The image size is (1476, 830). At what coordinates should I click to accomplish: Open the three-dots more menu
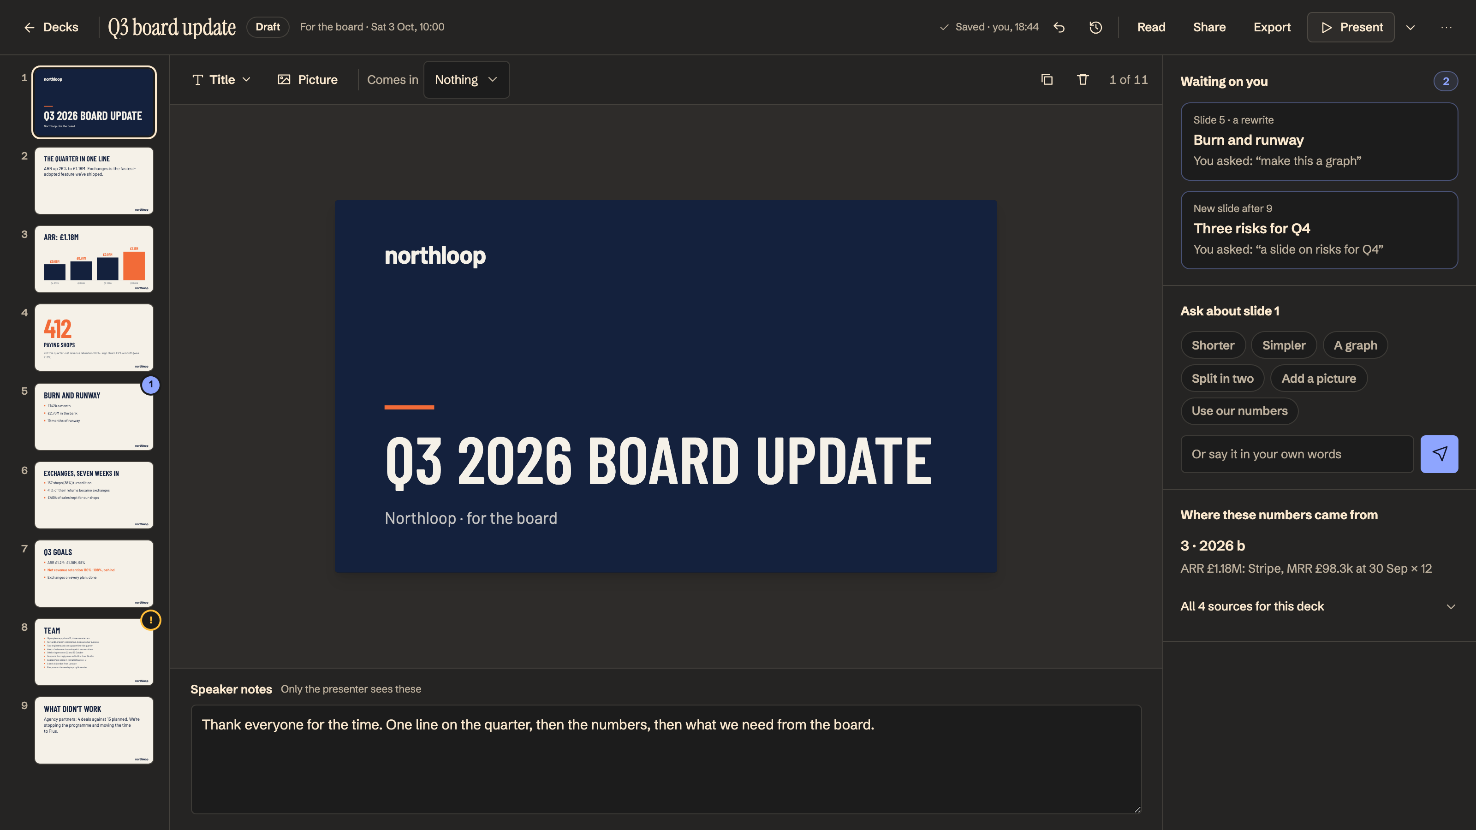(1446, 27)
